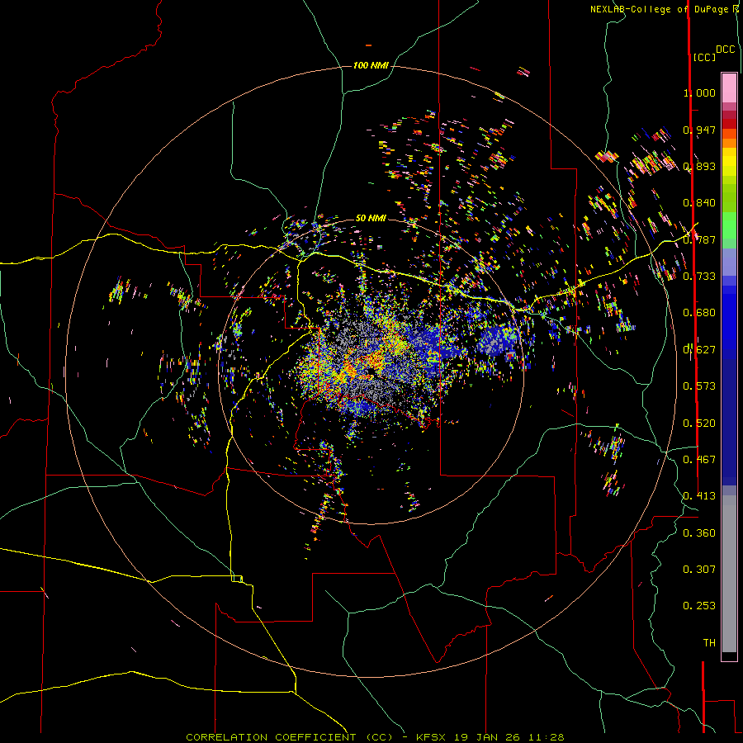Viewport: 743px width, 743px height.
Task: Click the 0.627 legend value
Action: [x=699, y=350]
